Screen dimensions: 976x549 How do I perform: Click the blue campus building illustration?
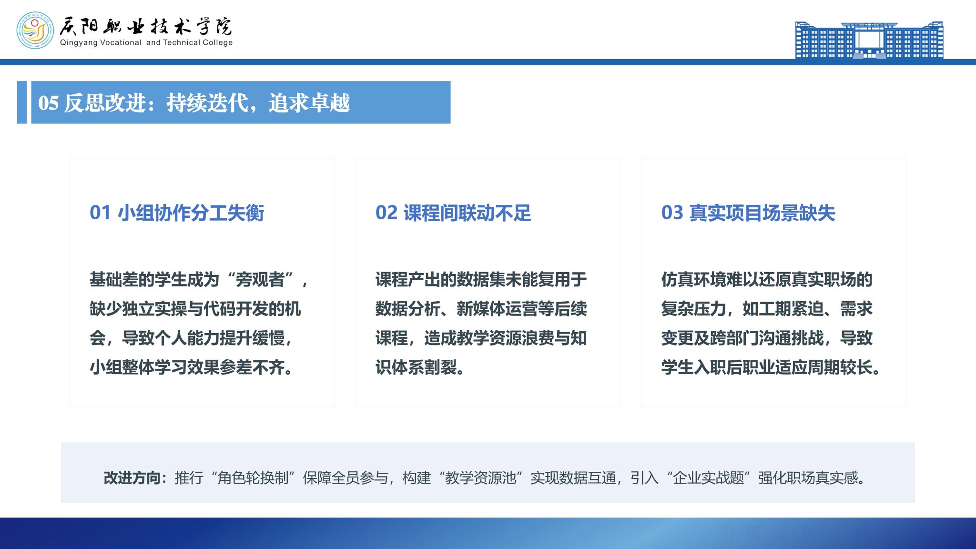pyautogui.click(x=869, y=40)
